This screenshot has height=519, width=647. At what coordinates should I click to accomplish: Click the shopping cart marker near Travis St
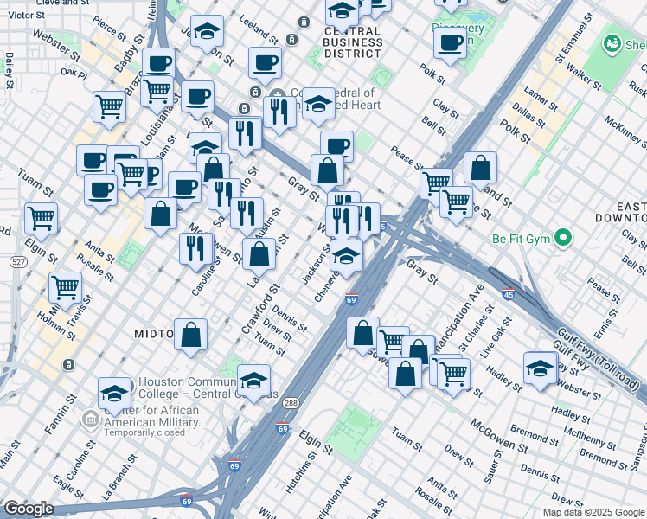coord(65,291)
